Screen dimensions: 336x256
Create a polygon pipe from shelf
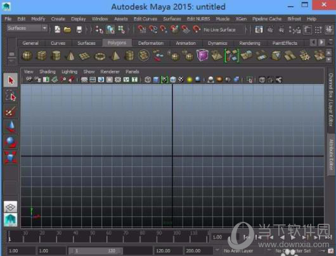pos(129,56)
